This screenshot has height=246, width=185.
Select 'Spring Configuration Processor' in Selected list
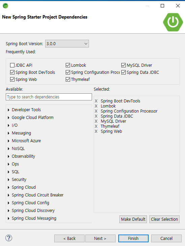click(129, 111)
